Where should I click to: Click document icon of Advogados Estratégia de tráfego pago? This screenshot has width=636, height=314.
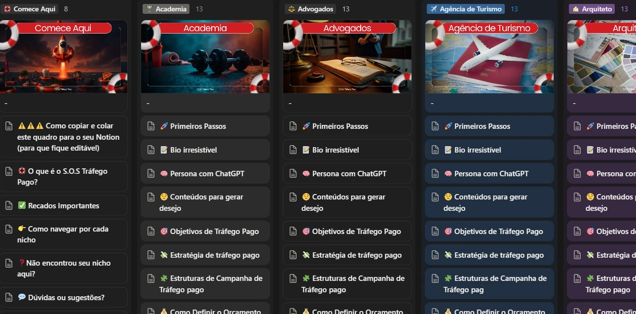tap(293, 255)
